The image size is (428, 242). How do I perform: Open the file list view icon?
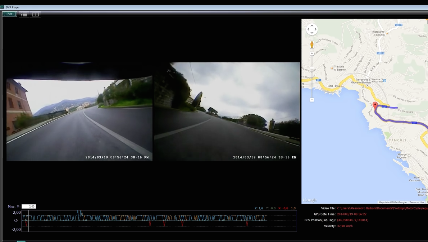pyautogui.click(x=24, y=14)
